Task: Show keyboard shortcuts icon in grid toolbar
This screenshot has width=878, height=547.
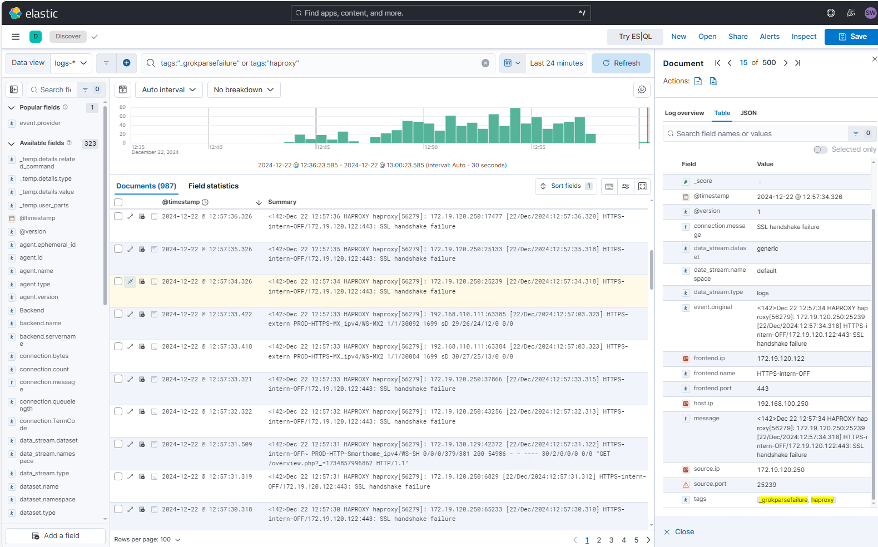Action: tap(609, 186)
